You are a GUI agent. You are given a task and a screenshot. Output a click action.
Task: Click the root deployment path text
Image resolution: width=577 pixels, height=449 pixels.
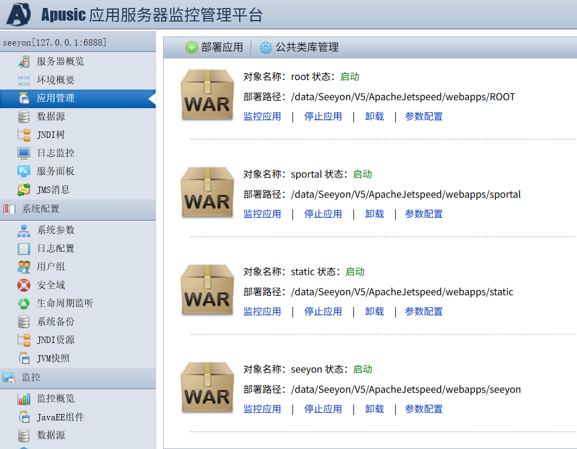[x=403, y=97]
